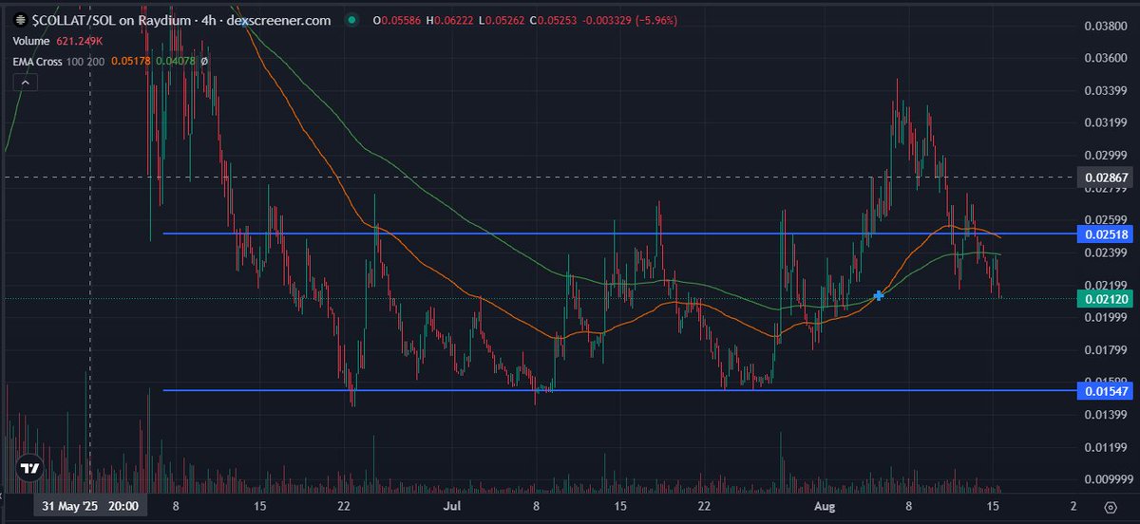This screenshot has height=524, width=1140.
Task: Click the green market status dot
Action: (x=352, y=20)
